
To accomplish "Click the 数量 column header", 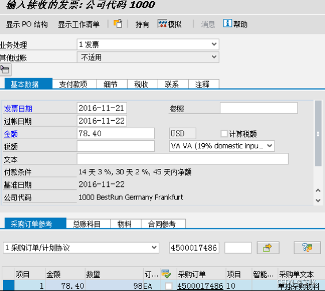I will pos(93,274).
